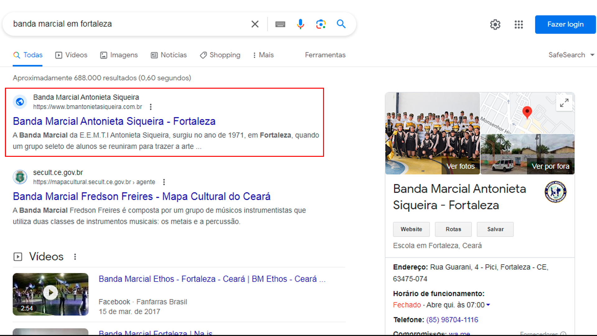Start voice search with the microphone icon

pos(300,24)
